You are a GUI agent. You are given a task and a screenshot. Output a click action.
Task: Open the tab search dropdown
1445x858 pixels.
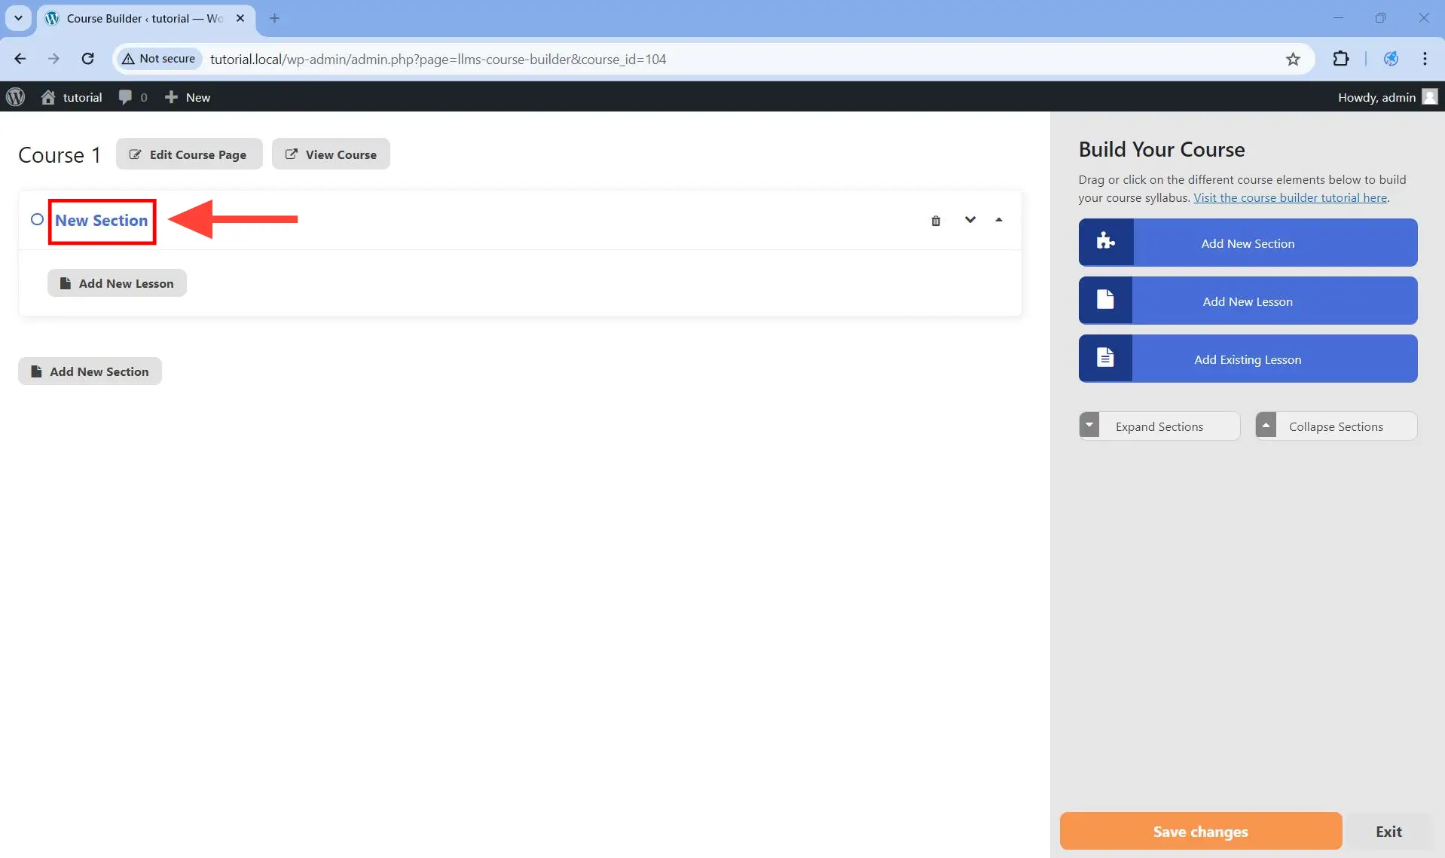coord(18,18)
